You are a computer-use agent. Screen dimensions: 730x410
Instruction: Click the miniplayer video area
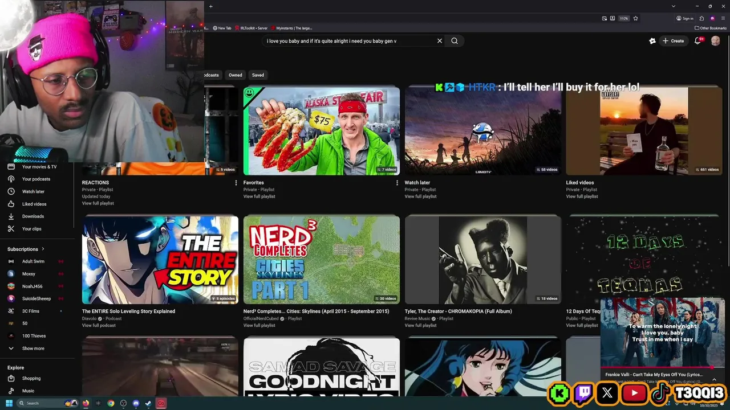click(662, 332)
